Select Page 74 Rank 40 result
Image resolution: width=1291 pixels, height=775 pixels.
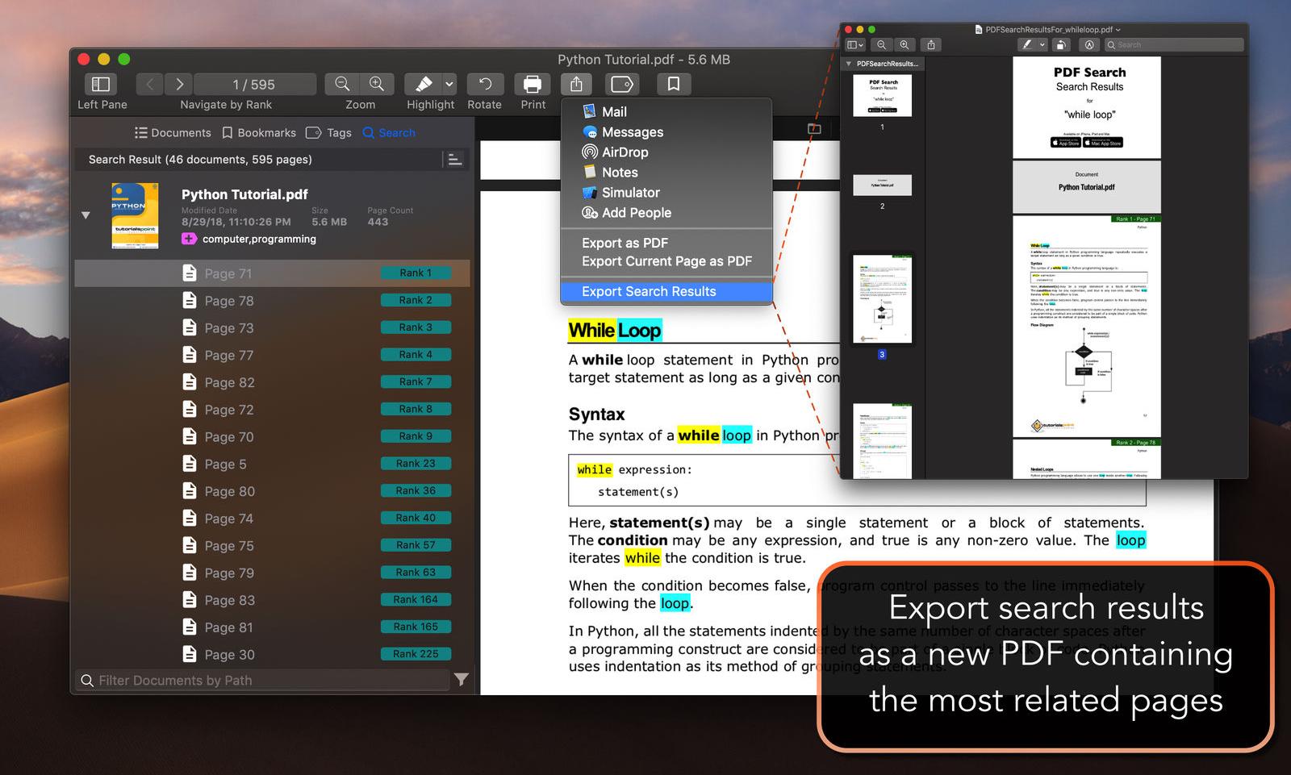pyautogui.click(x=272, y=519)
